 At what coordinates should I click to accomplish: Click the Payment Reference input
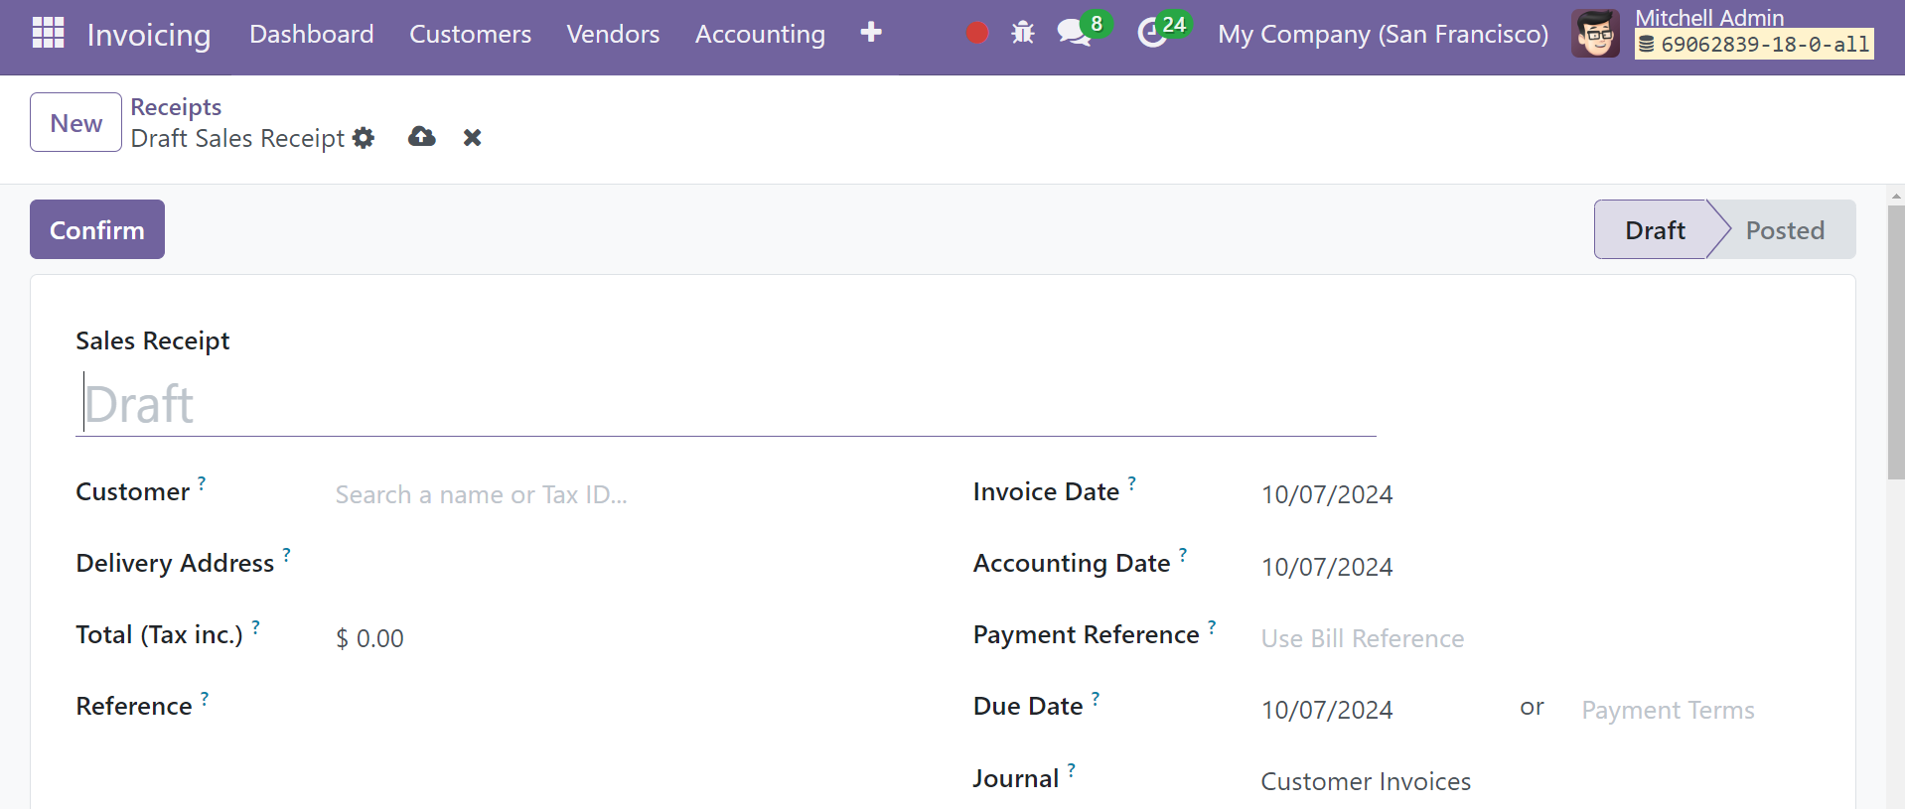(1535, 638)
